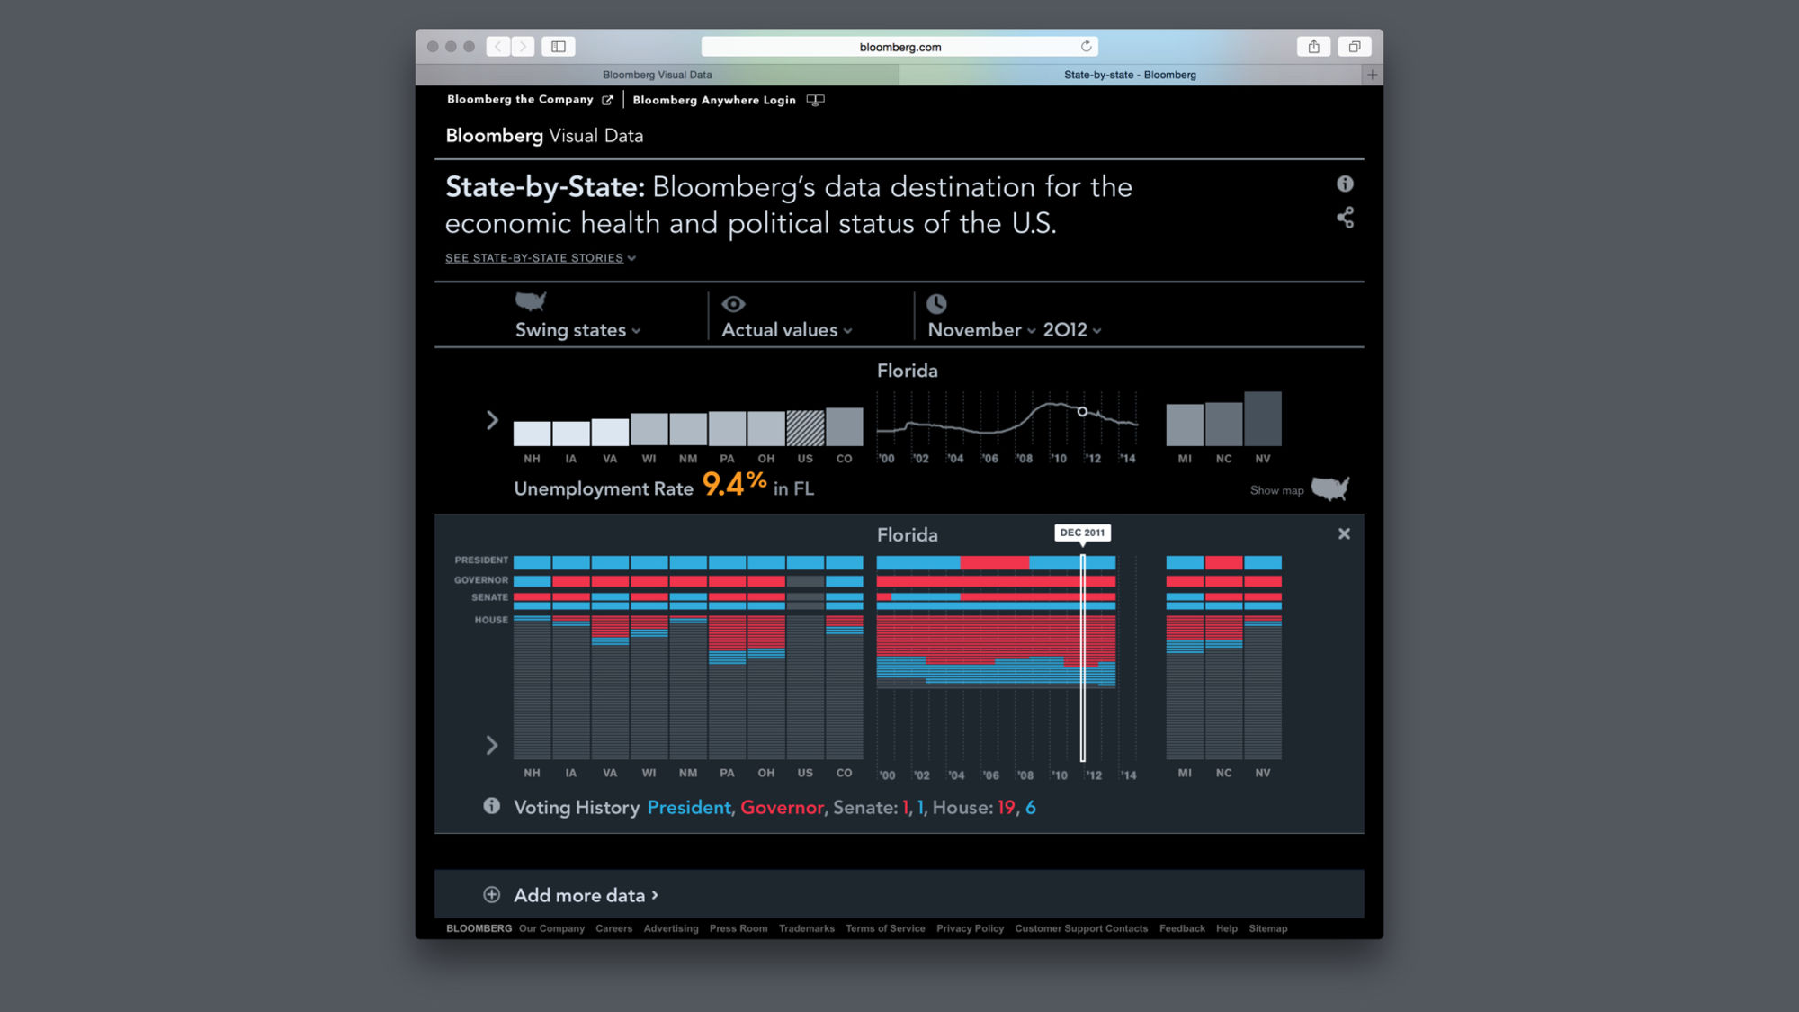Click the DEC 2011 timeline marker
The width and height of the screenshot is (1799, 1012).
point(1082,533)
